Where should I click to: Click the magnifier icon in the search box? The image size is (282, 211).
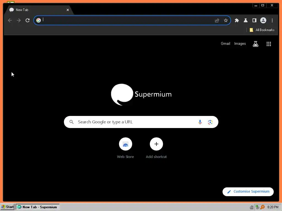71,122
